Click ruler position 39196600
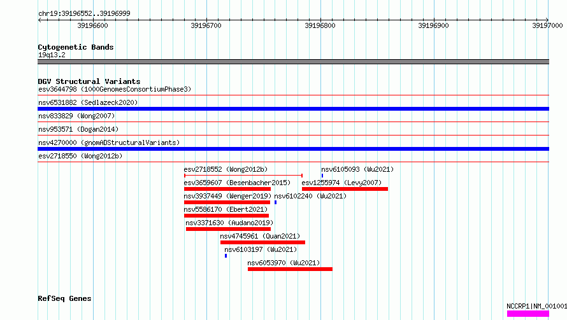Screen dimensions: 567x320 92,25
